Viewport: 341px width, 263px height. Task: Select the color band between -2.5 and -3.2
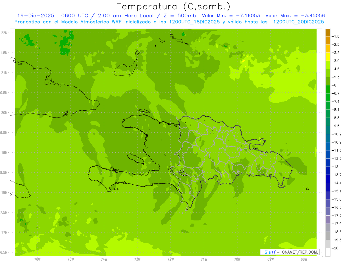point(328,49)
